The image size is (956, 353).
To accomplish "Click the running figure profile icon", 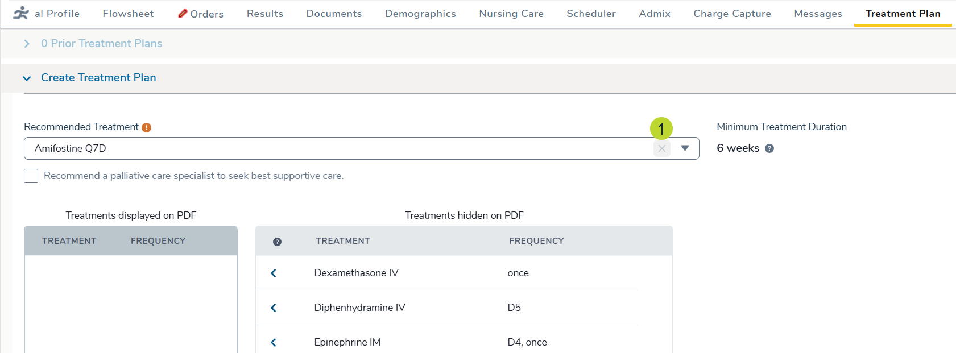I will [x=21, y=13].
